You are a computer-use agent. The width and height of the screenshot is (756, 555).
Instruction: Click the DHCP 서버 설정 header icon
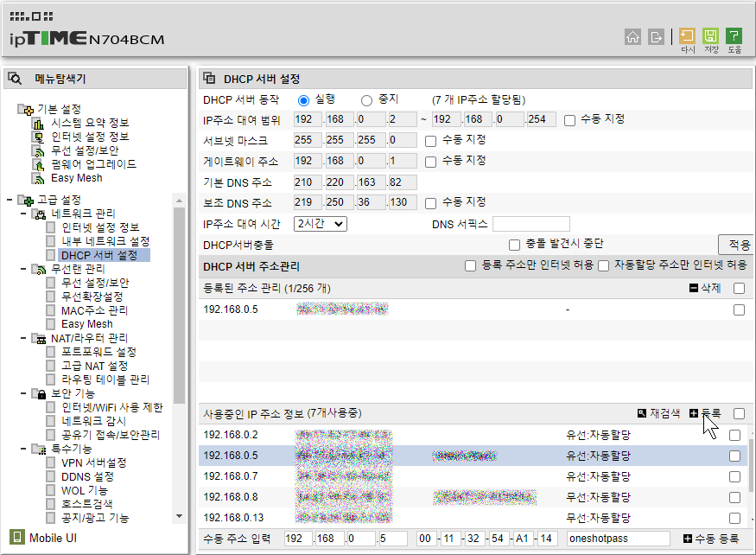(209, 78)
